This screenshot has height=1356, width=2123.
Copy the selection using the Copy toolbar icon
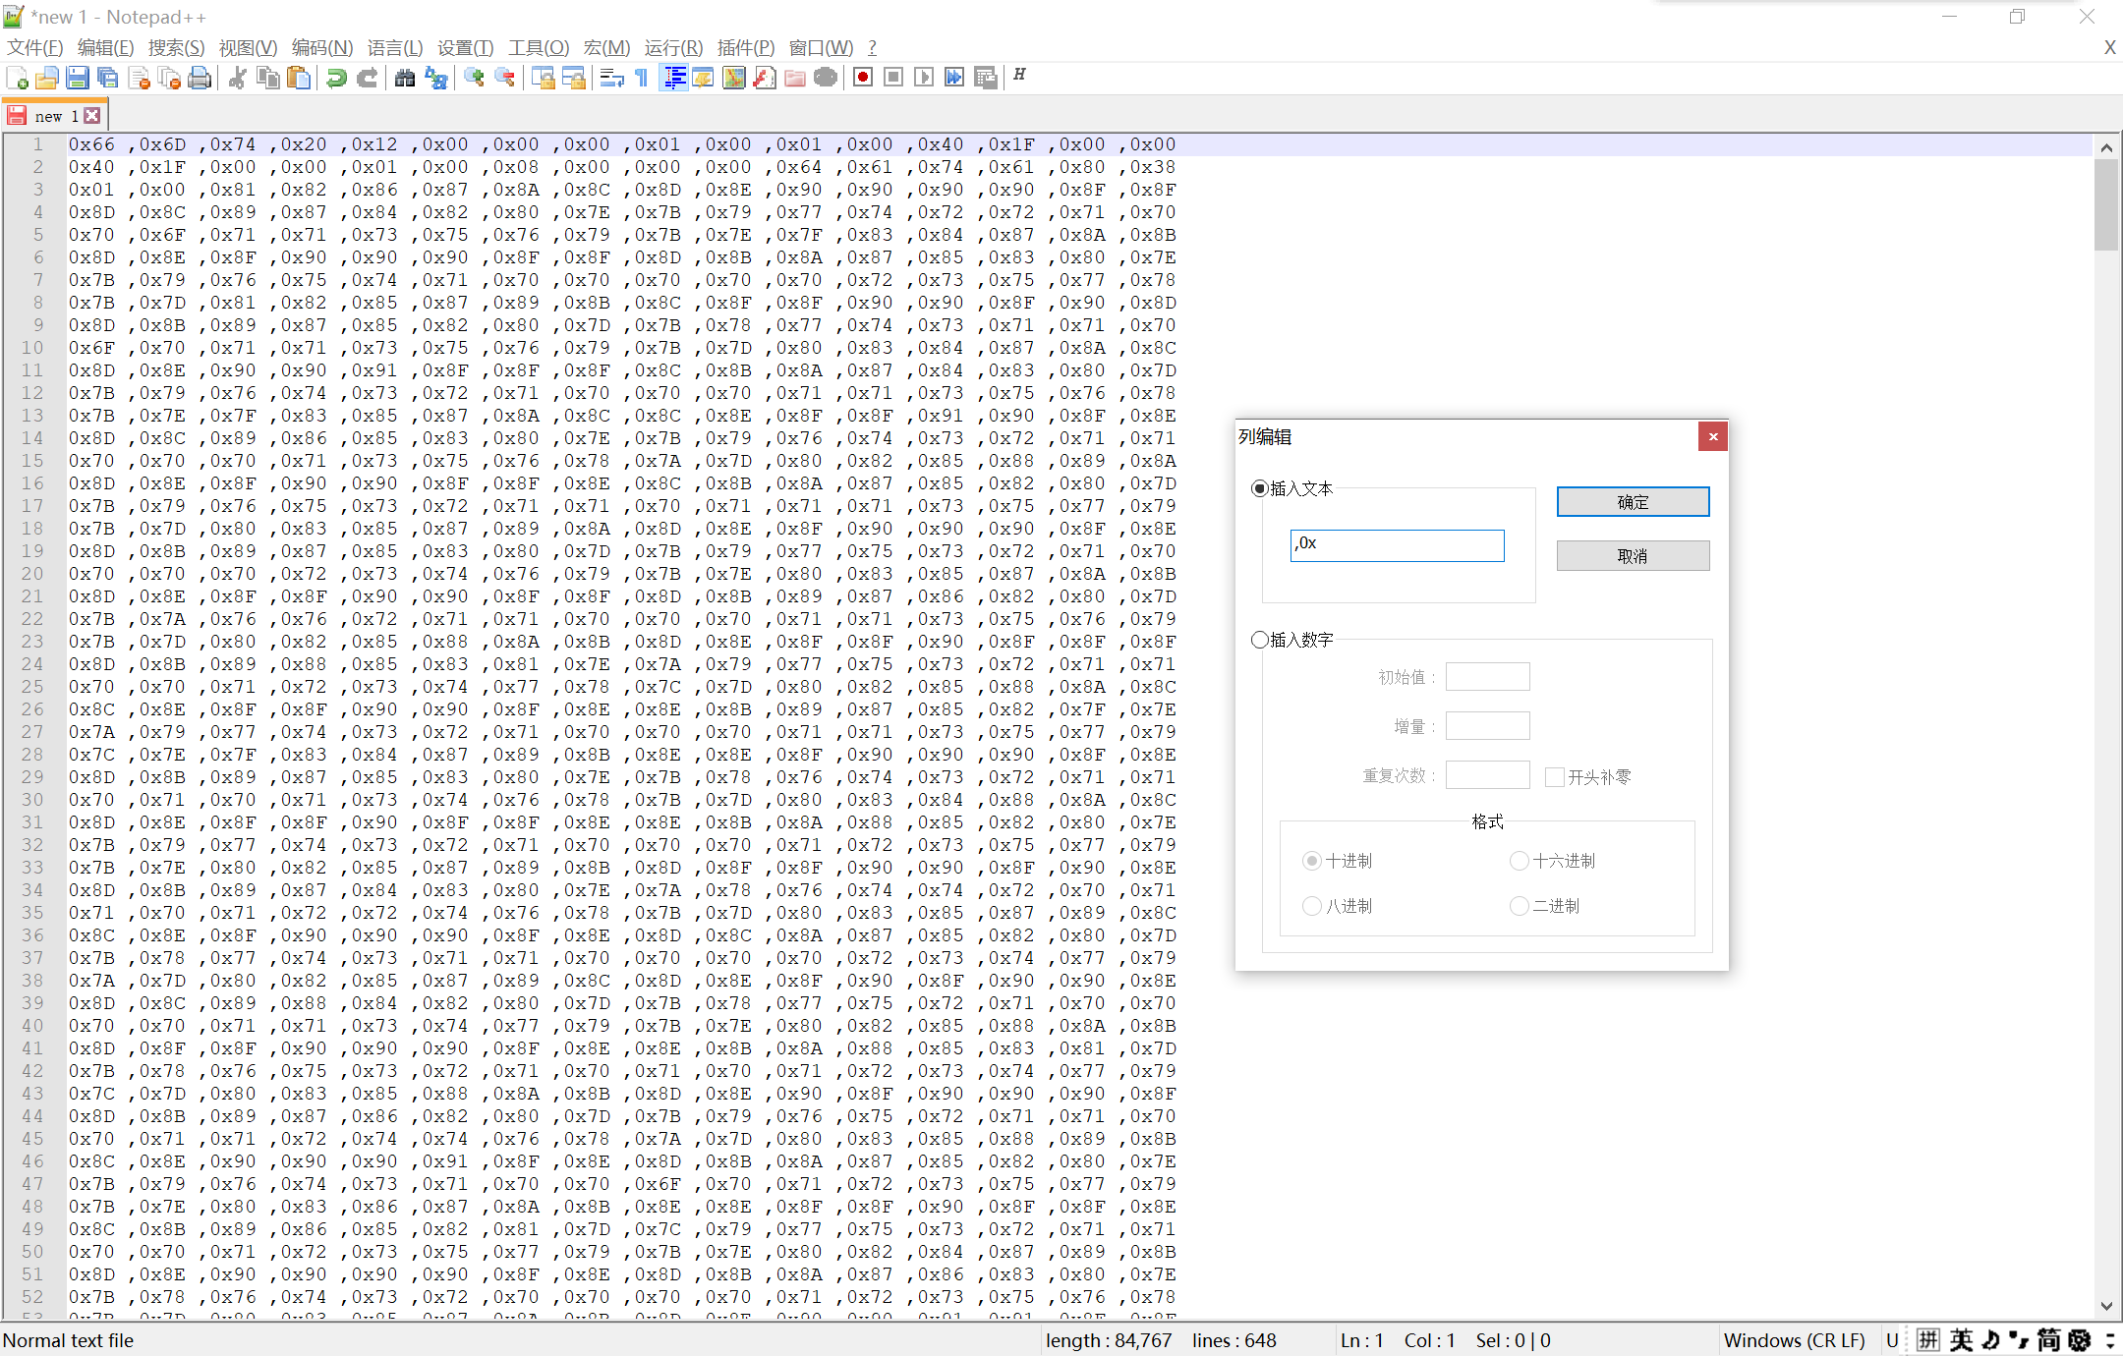[x=267, y=78]
